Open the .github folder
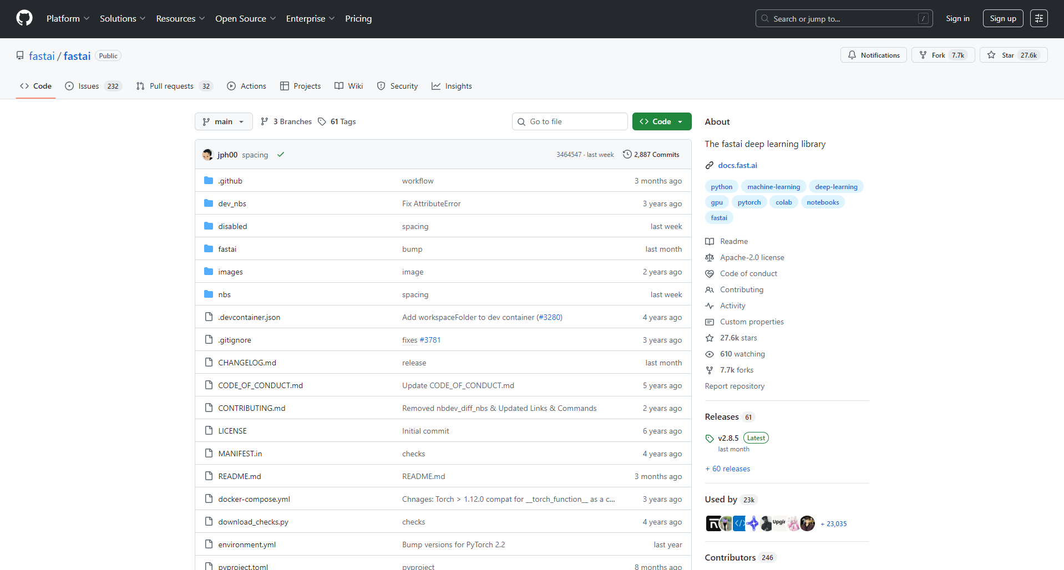Screen dimensions: 1064x570 pos(230,181)
